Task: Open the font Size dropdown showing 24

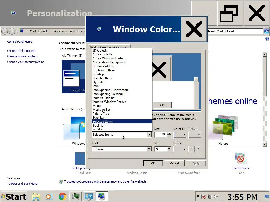Action: click(x=169, y=149)
